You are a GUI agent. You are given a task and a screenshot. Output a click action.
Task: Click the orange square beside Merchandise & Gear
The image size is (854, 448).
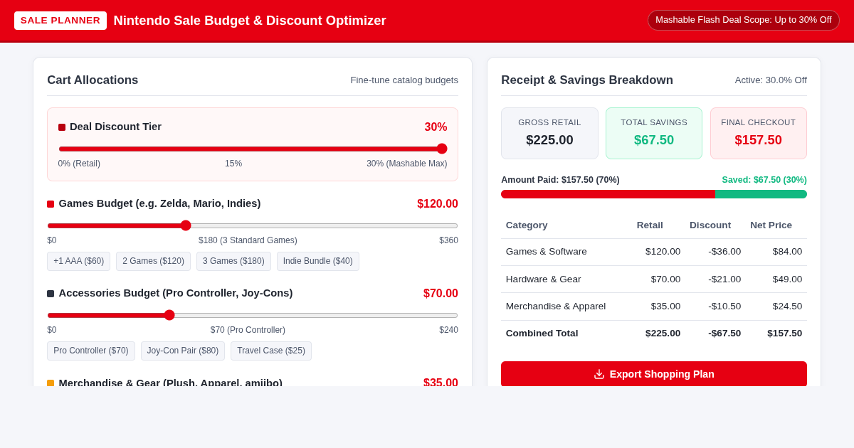point(51,383)
